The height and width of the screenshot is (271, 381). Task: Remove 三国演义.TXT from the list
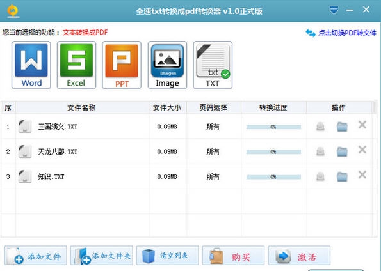(362, 125)
